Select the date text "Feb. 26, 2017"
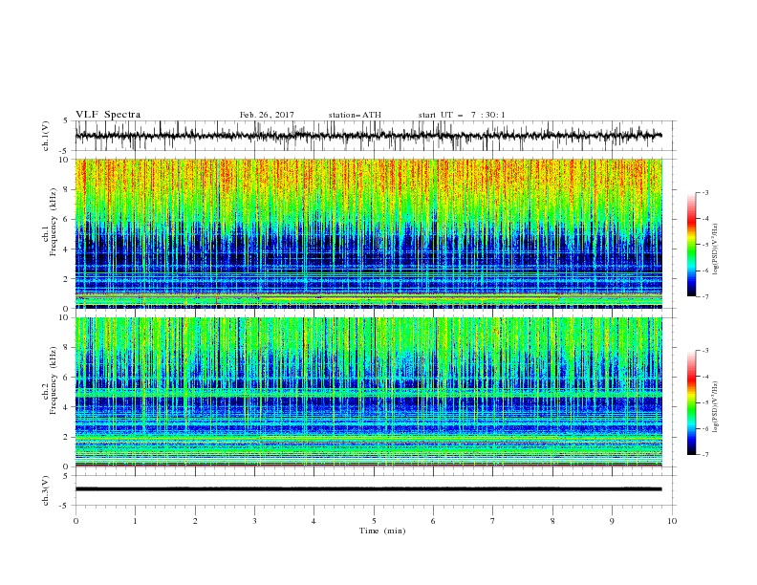The height and width of the screenshot is (585, 757). coord(267,115)
